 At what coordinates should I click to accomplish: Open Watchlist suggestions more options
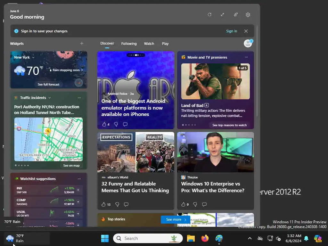click(x=79, y=179)
